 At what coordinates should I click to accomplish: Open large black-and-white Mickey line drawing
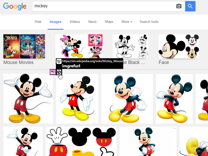click(125, 46)
